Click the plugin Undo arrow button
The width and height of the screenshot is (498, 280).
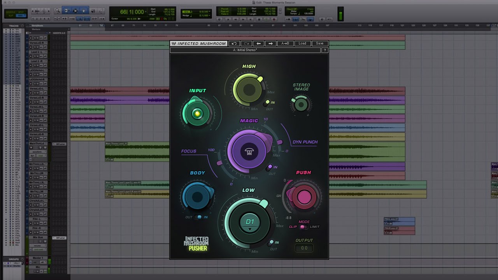(234, 44)
